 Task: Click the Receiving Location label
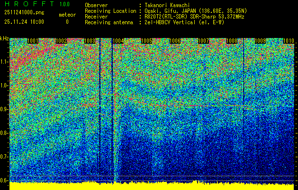click(110, 11)
